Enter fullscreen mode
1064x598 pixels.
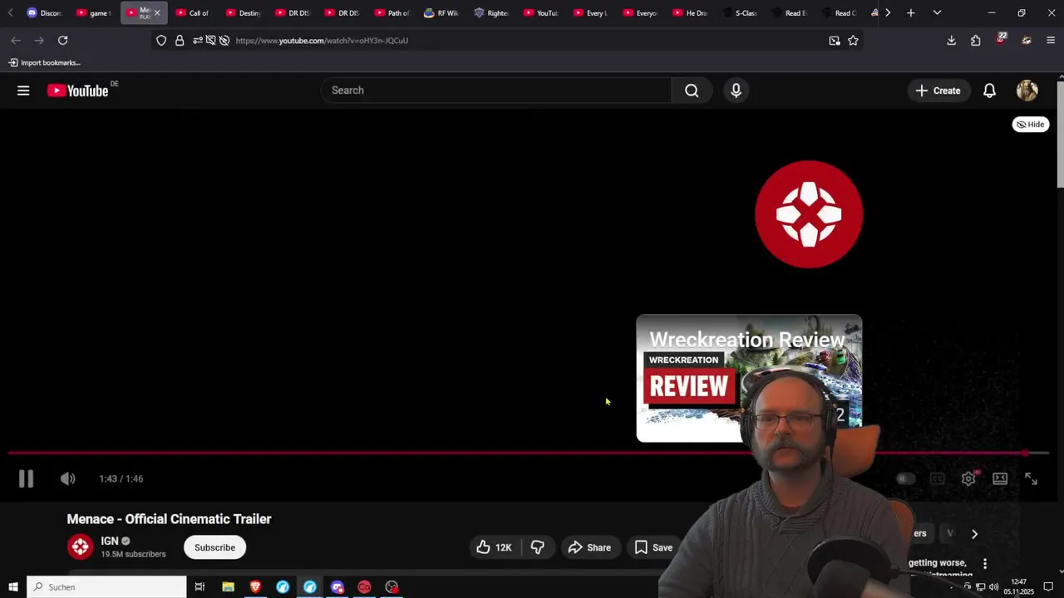click(x=1032, y=478)
